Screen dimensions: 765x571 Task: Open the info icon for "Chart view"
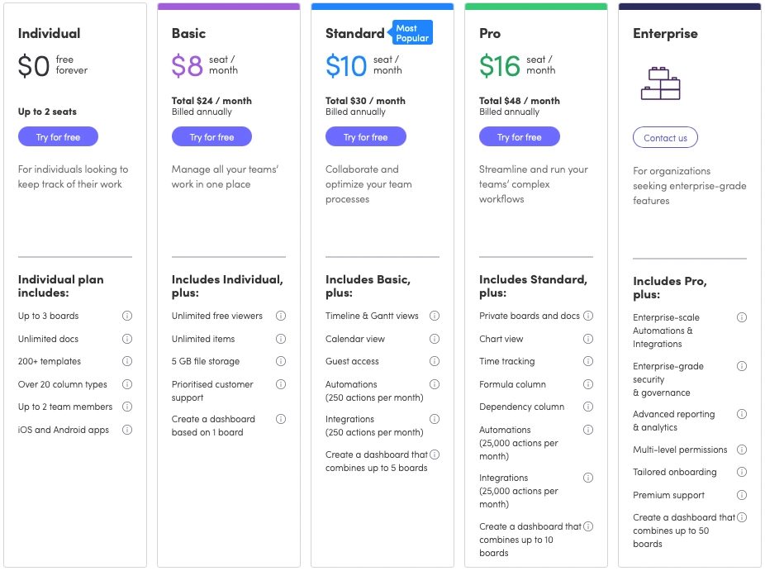(587, 339)
